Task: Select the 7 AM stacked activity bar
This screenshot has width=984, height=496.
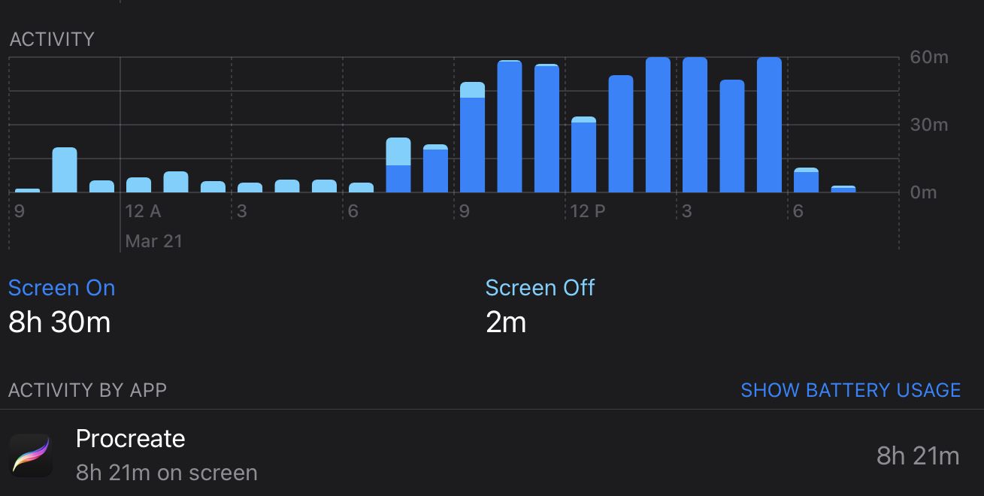Action: (398, 165)
